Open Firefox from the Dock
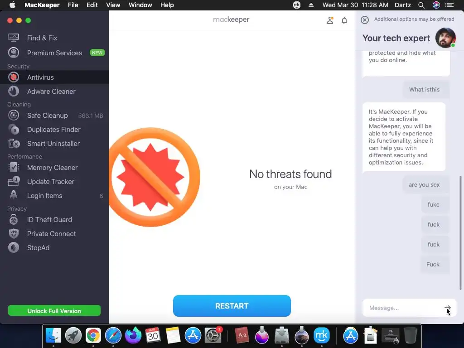Viewport: 464px width, 348px height. coord(133,336)
